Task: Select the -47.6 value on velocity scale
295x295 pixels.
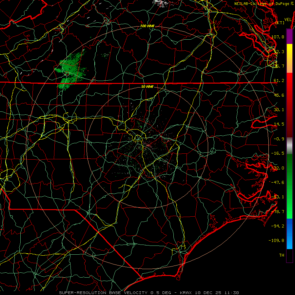Action: click(x=278, y=183)
